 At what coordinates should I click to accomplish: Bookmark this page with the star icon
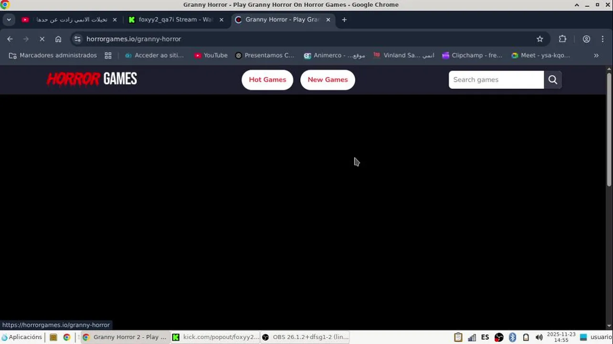(x=540, y=39)
